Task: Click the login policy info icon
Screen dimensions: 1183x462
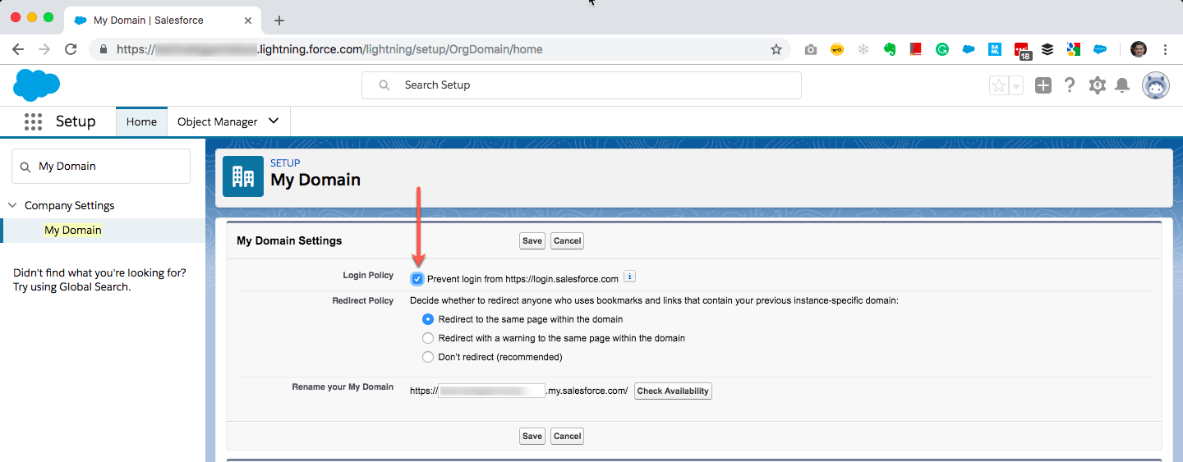Action: coord(629,277)
